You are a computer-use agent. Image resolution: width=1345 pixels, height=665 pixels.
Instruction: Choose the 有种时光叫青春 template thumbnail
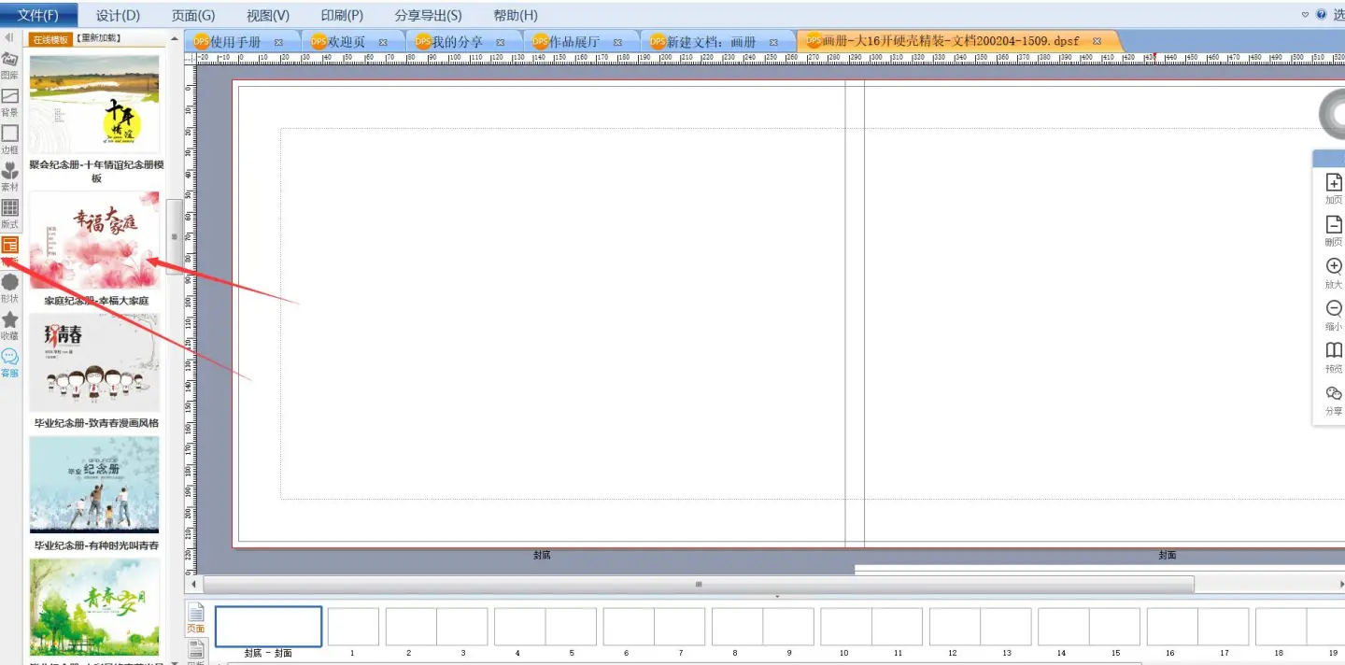[94, 486]
